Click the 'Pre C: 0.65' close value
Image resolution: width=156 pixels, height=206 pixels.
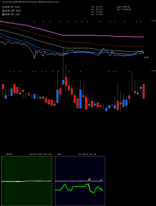point(97,14)
